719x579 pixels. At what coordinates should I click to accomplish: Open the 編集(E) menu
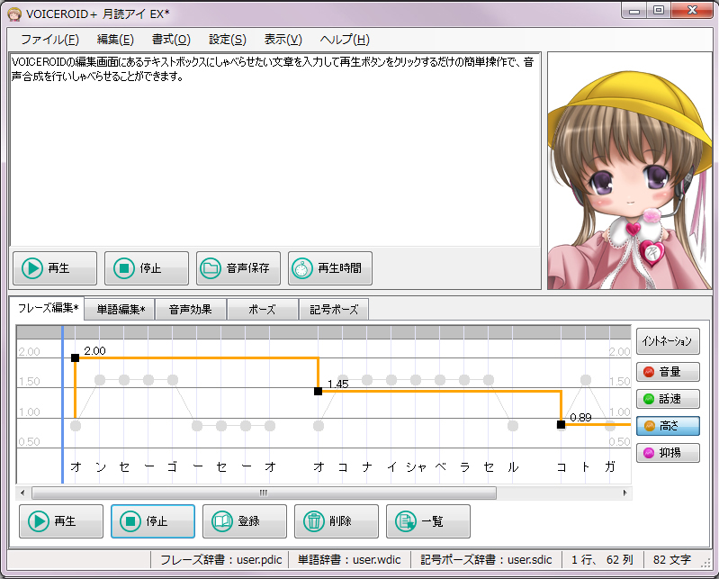[115, 40]
